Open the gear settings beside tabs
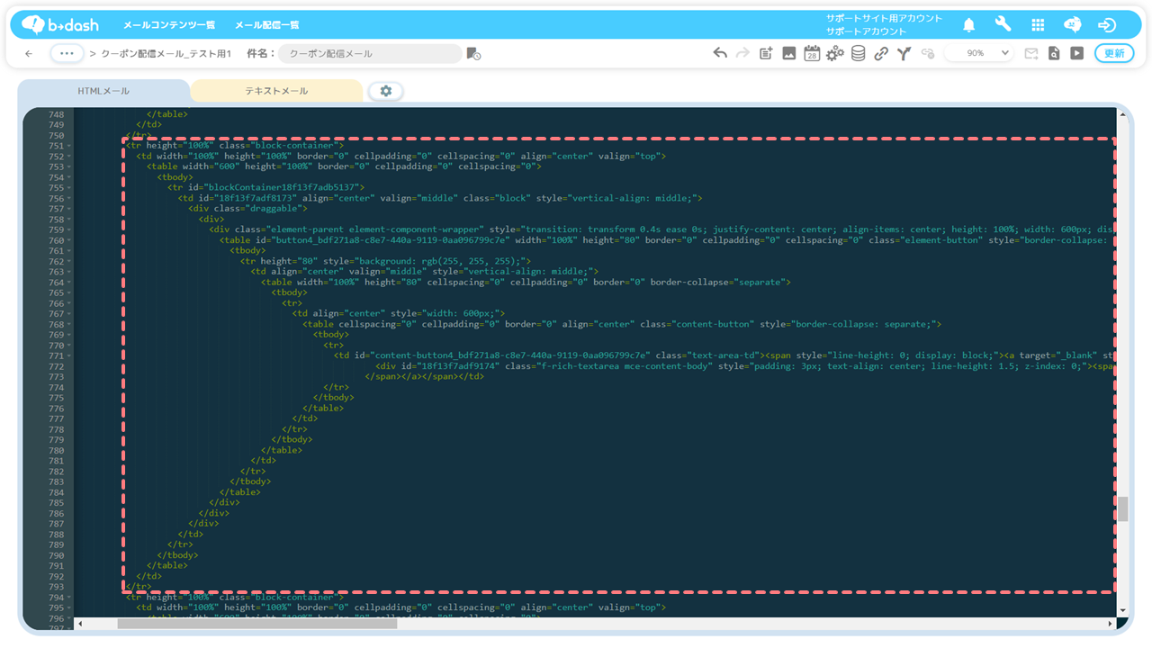This screenshot has height=648, width=1152. [386, 91]
